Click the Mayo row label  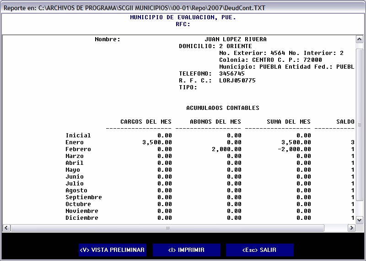coord(73,170)
